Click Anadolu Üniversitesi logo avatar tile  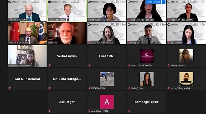147,56
